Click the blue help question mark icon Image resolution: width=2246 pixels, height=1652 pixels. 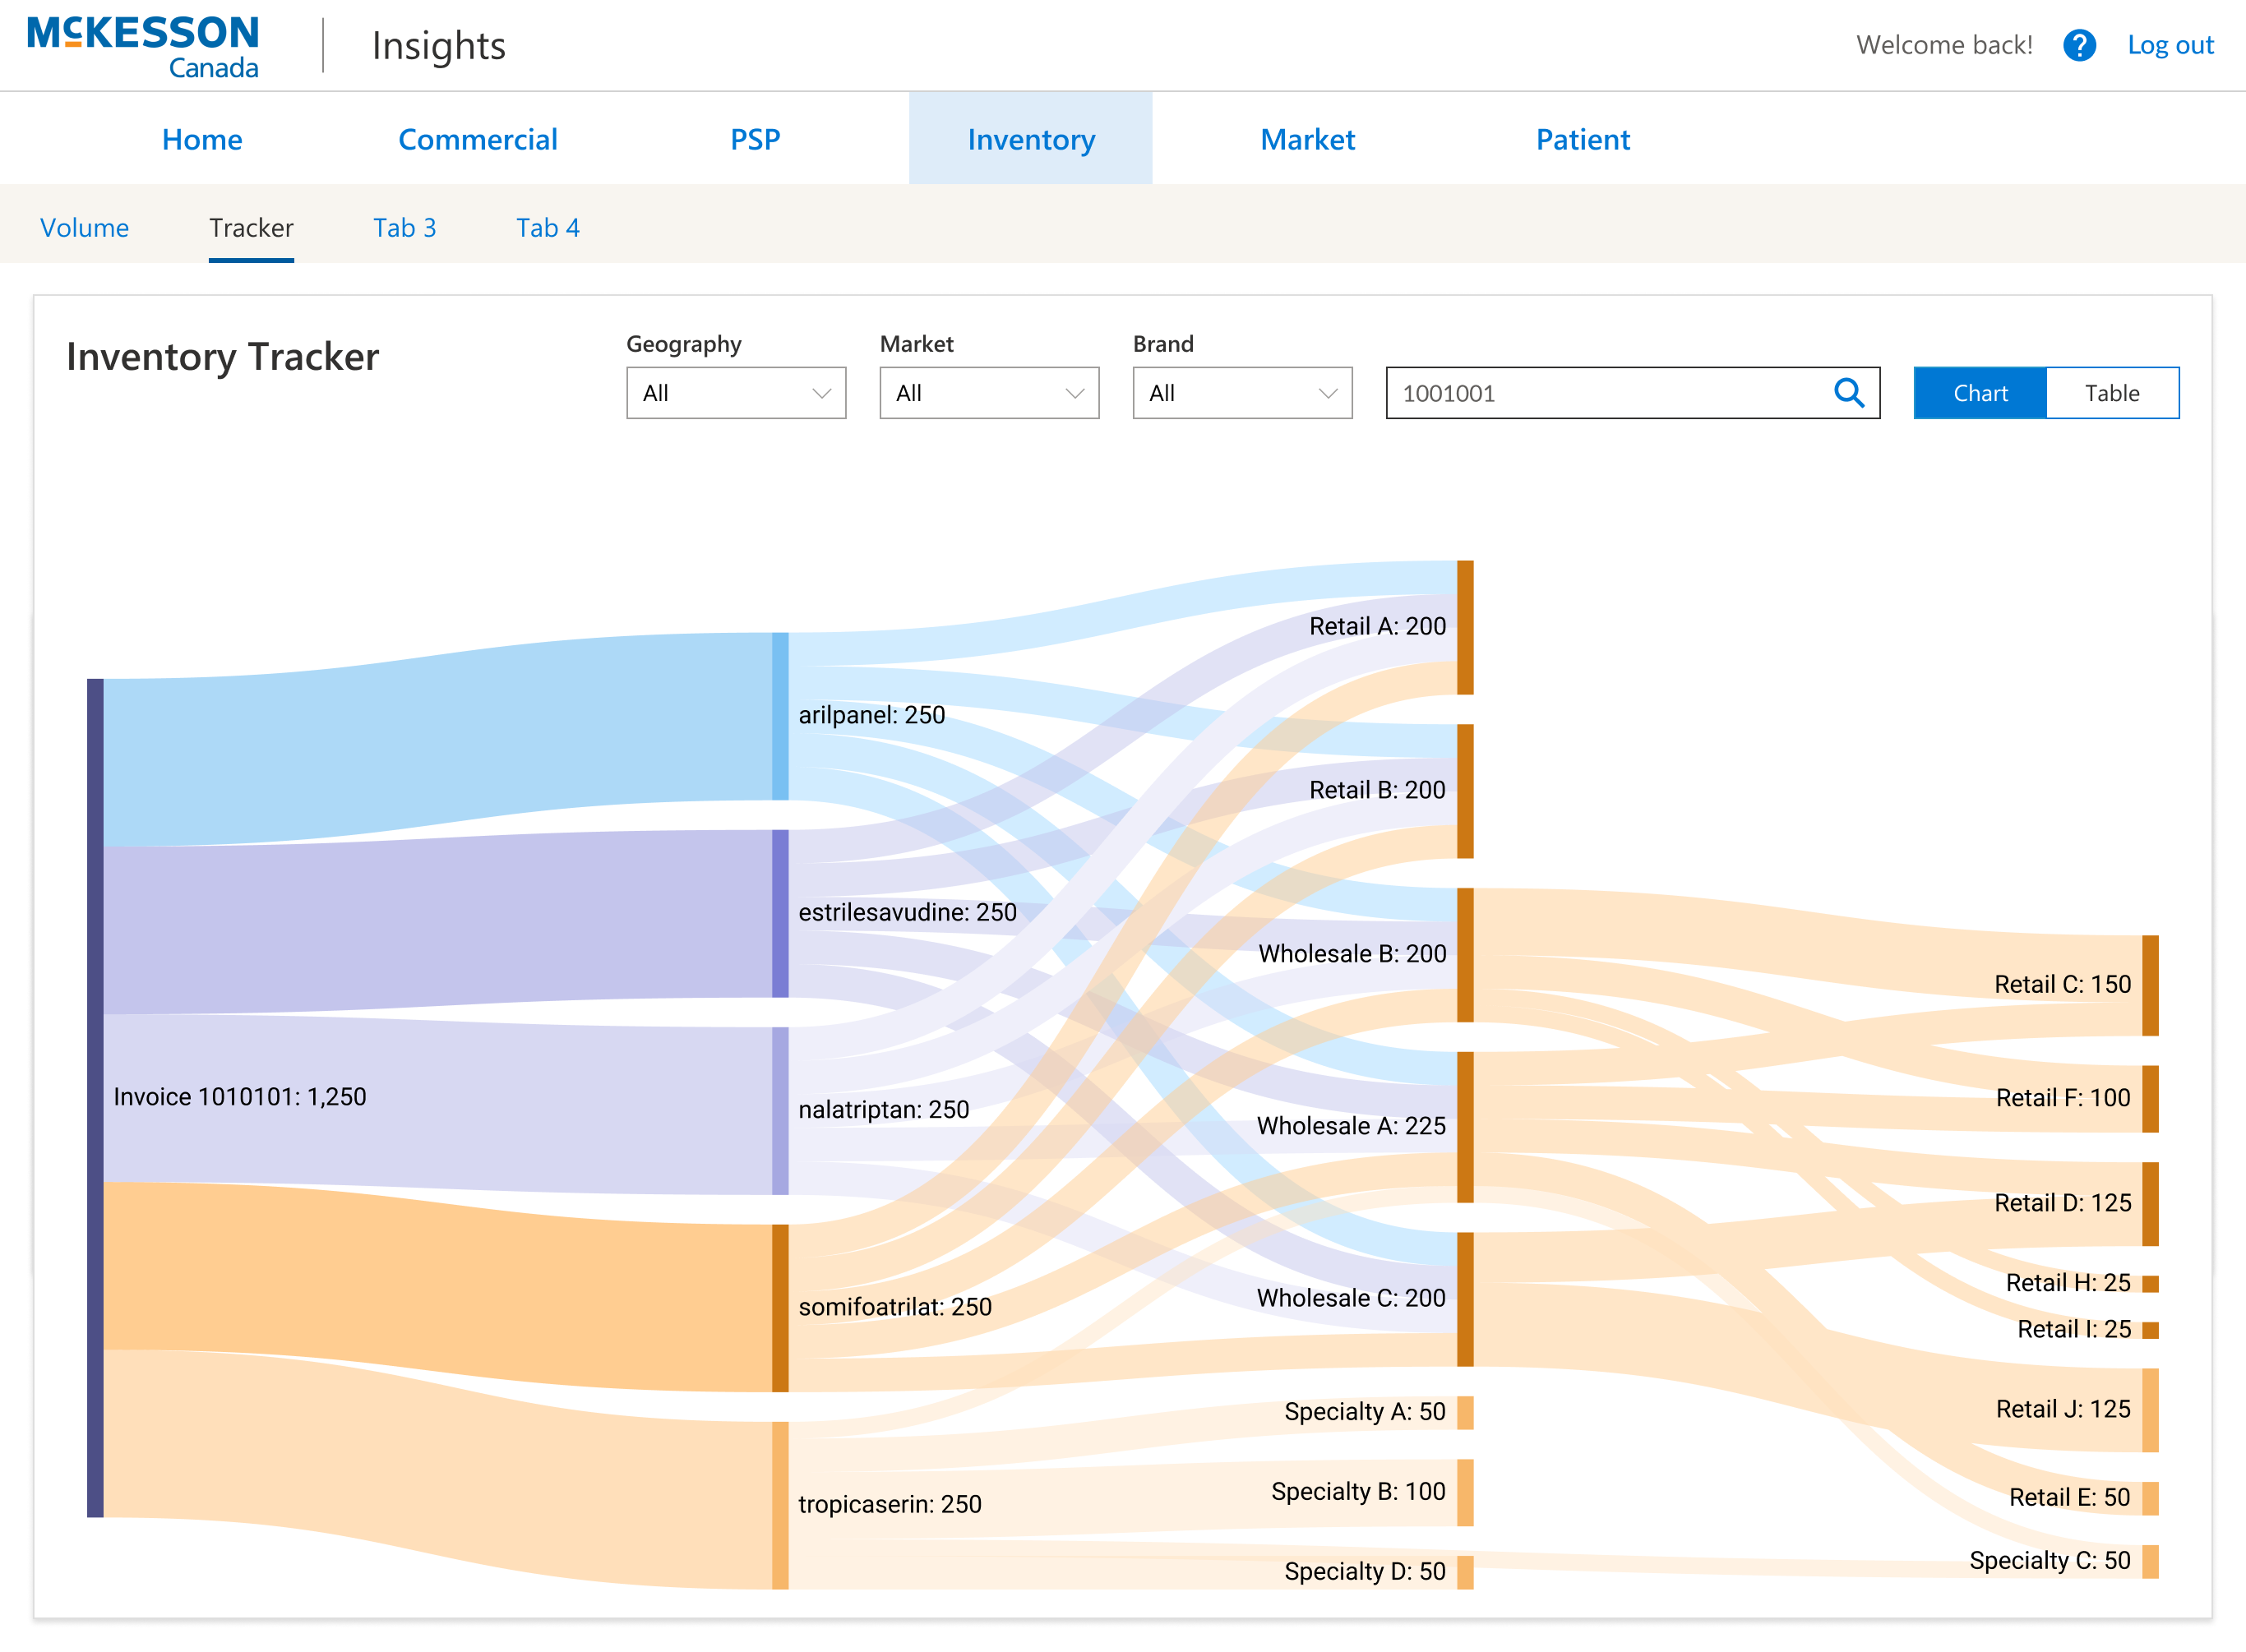point(2078,45)
